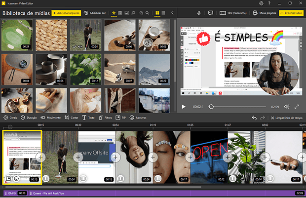Switch to small thumbnail grid view

(163, 13)
